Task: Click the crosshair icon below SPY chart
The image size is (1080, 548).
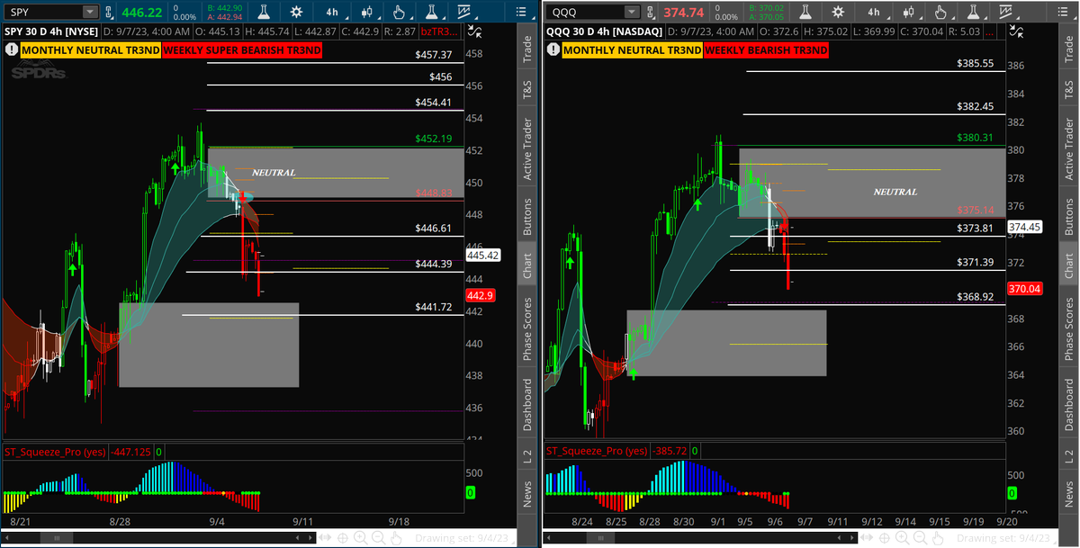Action: (x=342, y=538)
